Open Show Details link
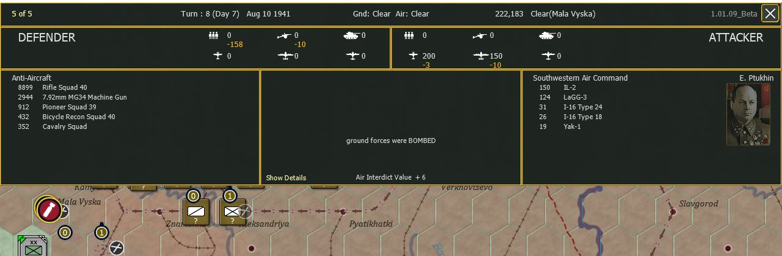782x256 pixels. (286, 178)
